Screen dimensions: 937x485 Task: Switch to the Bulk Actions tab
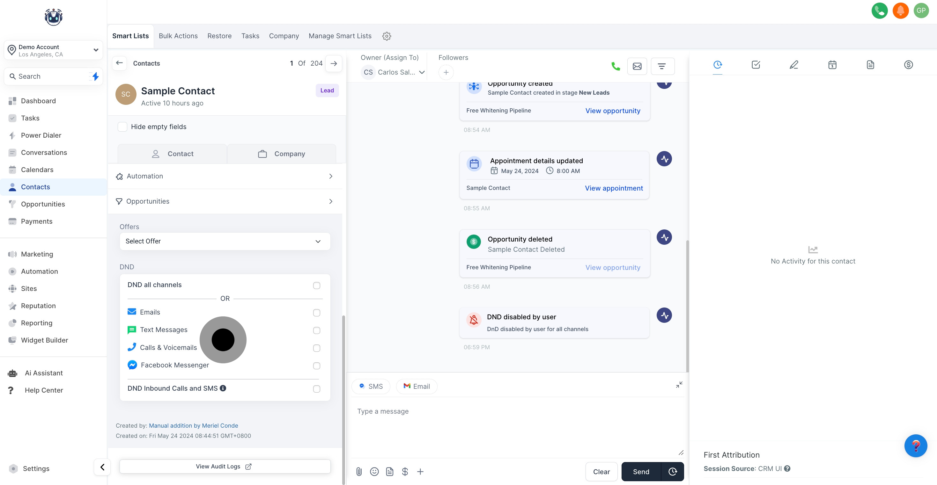[178, 36]
